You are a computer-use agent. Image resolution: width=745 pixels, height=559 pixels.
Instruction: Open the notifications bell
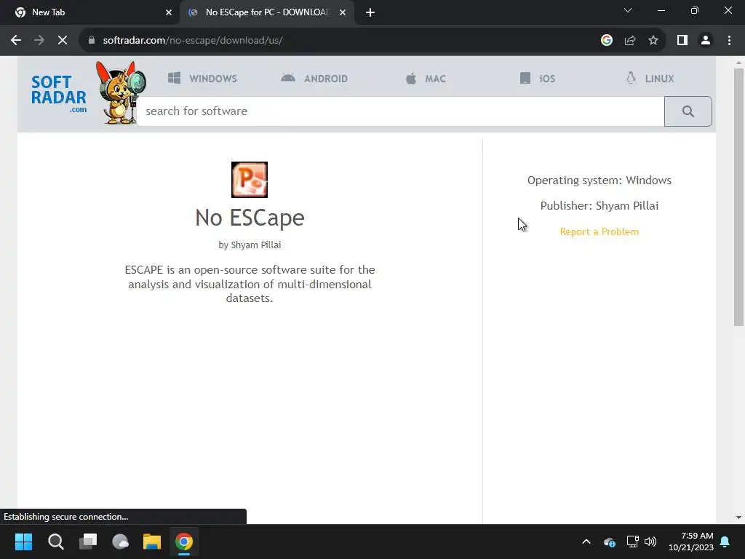(725, 542)
